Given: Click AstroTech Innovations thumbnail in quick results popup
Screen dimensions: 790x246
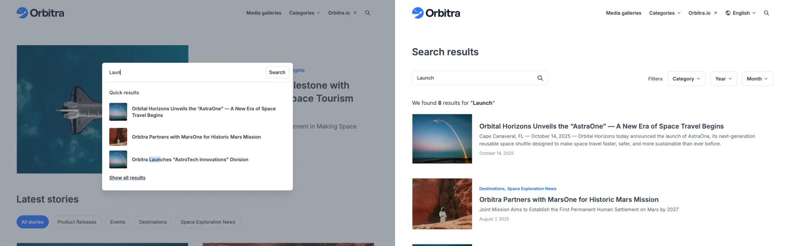Looking at the screenshot, I should click(x=118, y=160).
